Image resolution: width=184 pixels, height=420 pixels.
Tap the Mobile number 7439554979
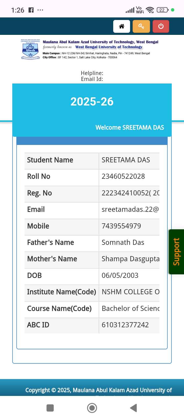(x=121, y=226)
